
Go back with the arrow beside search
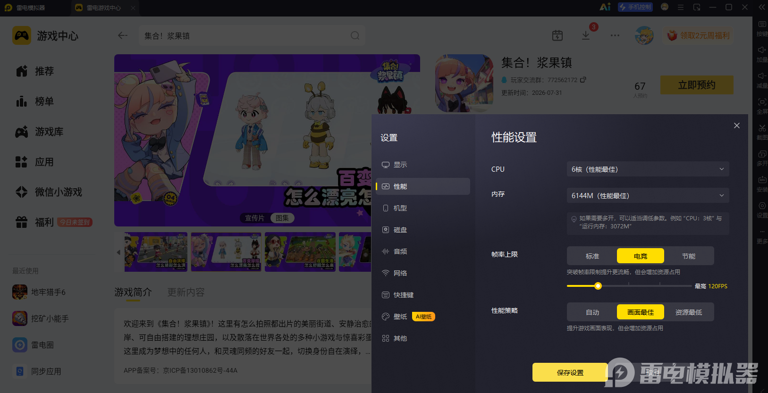coord(123,35)
